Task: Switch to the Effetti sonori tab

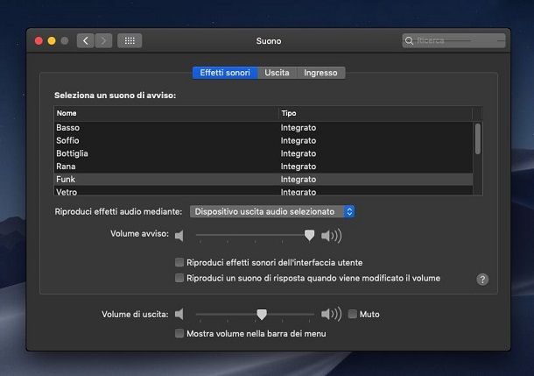Action: (x=225, y=73)
